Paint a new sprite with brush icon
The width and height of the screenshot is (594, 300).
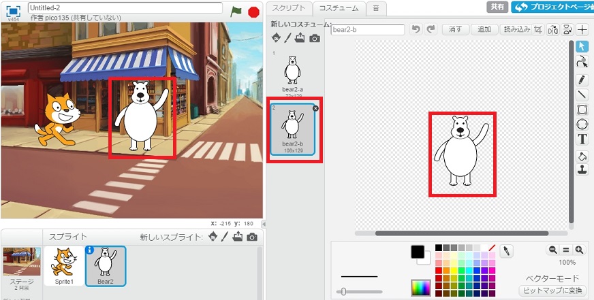pyautogui.click(x=225, y=237)
